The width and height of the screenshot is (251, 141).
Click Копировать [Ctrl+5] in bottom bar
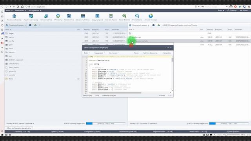[x=93, y=132]
